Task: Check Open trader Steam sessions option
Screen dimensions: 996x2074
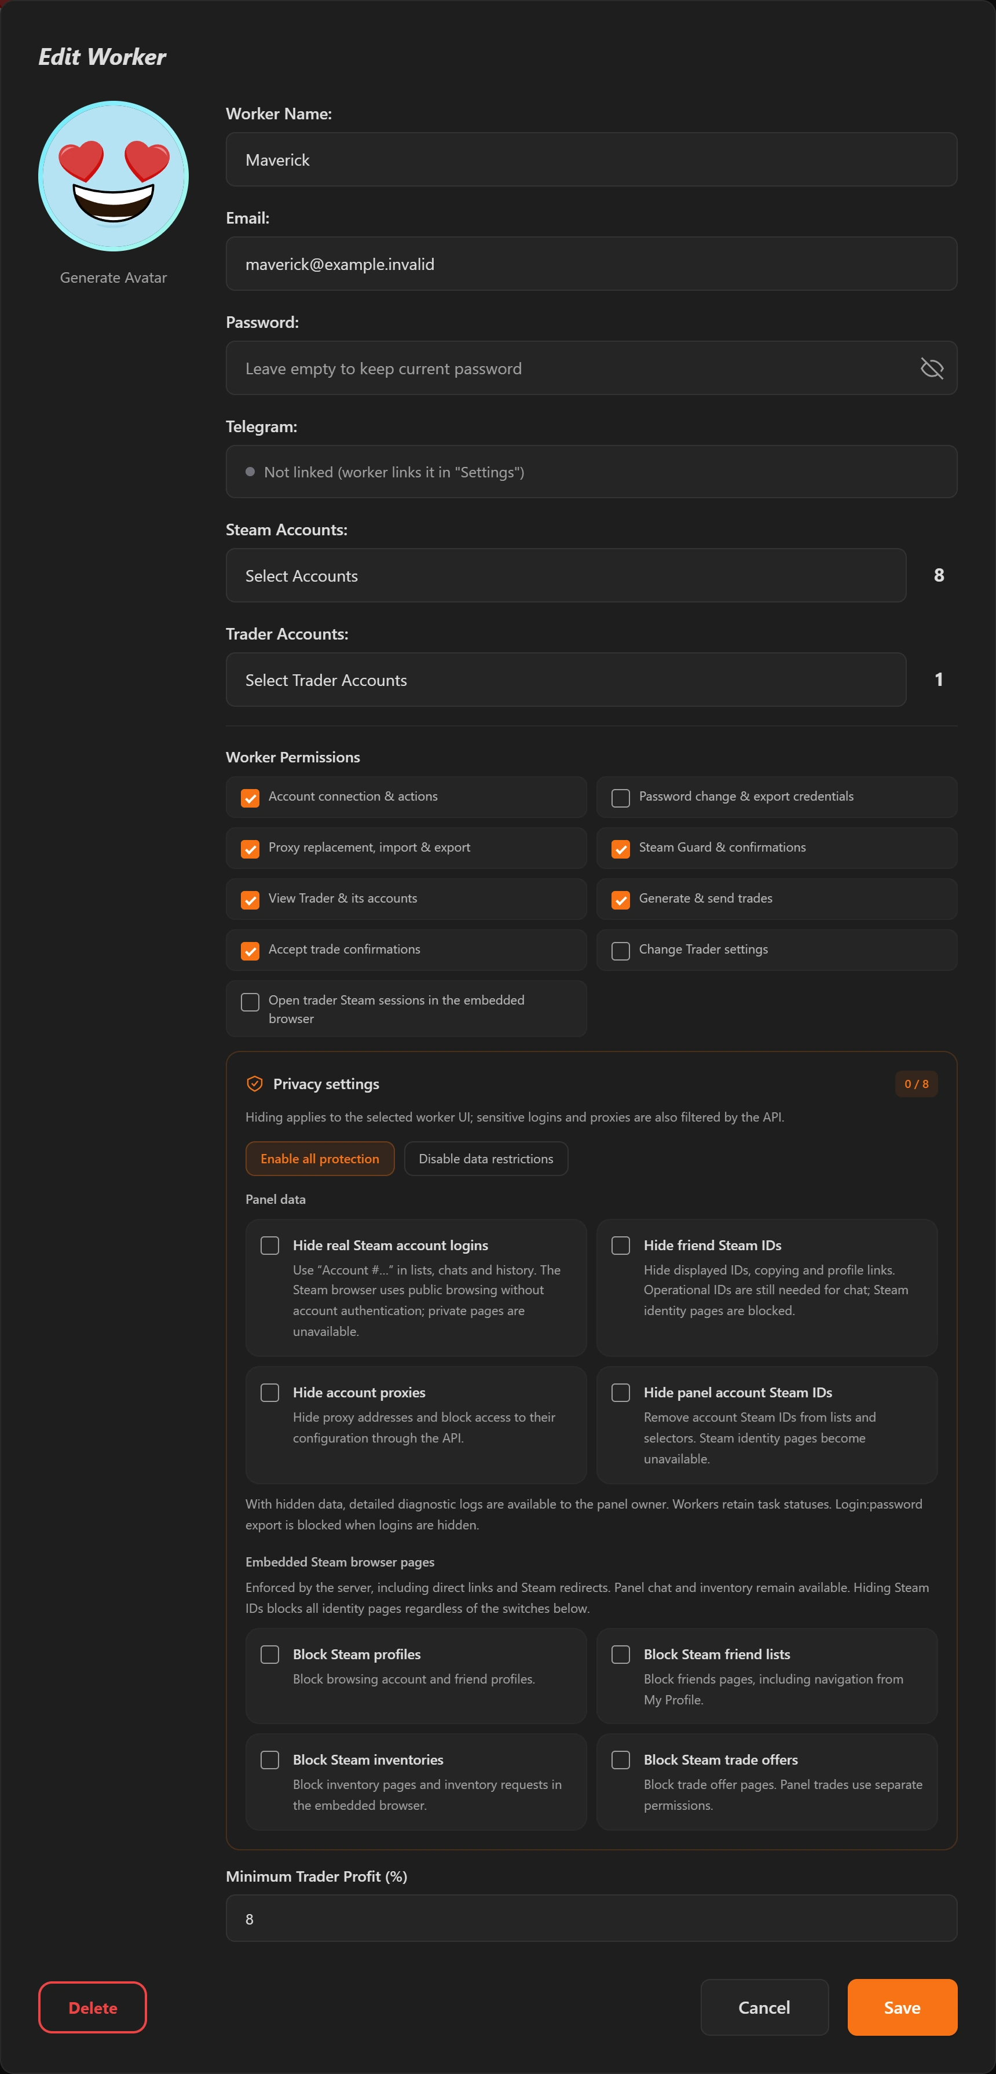Action: (250, 1002)
